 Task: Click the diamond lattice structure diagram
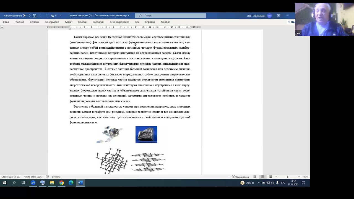pos(112,161)
